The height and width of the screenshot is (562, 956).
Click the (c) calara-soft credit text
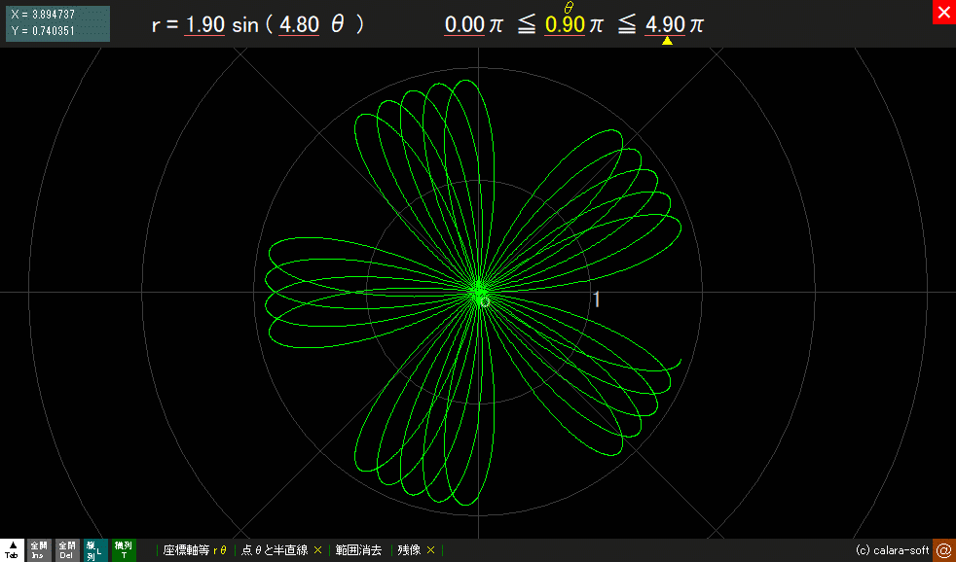click(892, 550)
